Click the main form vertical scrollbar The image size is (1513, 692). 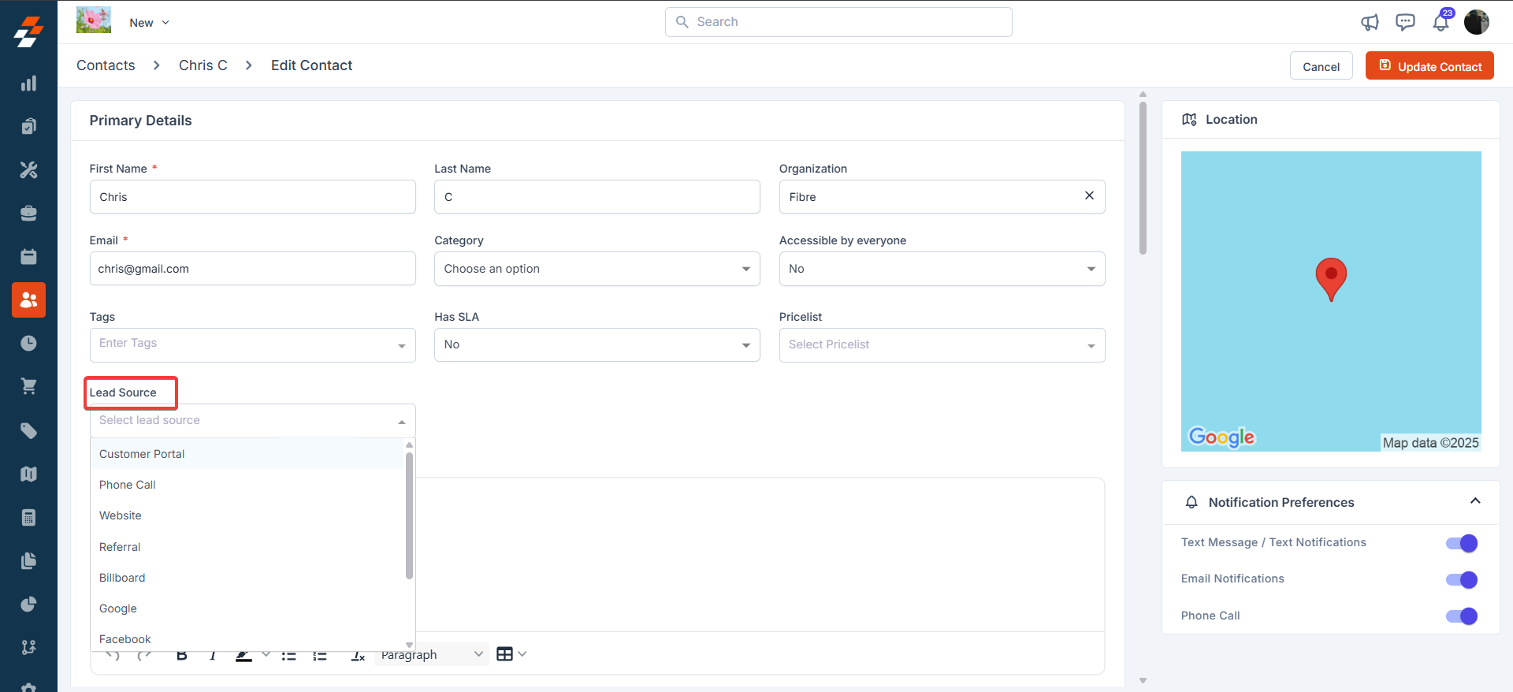click(x=1143, y=178)
